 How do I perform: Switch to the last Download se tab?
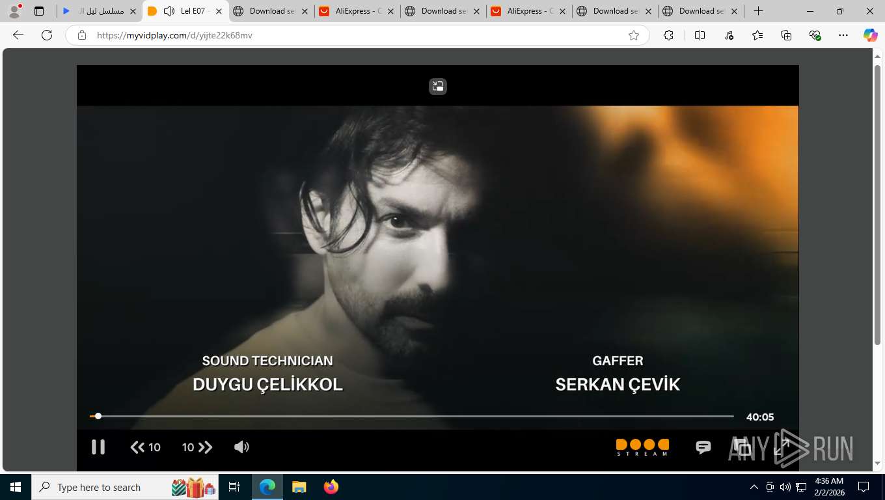pyautogui.click(x=701, y=11)
